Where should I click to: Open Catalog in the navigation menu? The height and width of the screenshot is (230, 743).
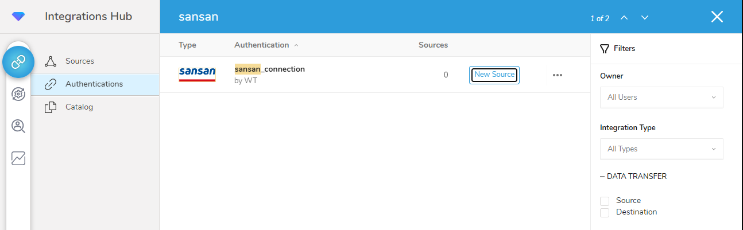[x=79, y=107]
